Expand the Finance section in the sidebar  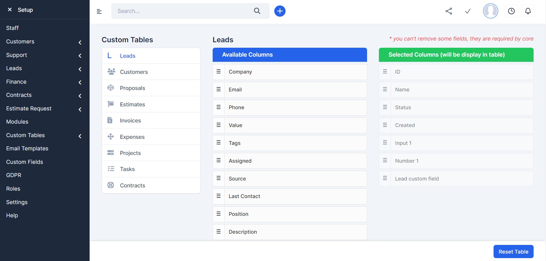click(80, 82)
